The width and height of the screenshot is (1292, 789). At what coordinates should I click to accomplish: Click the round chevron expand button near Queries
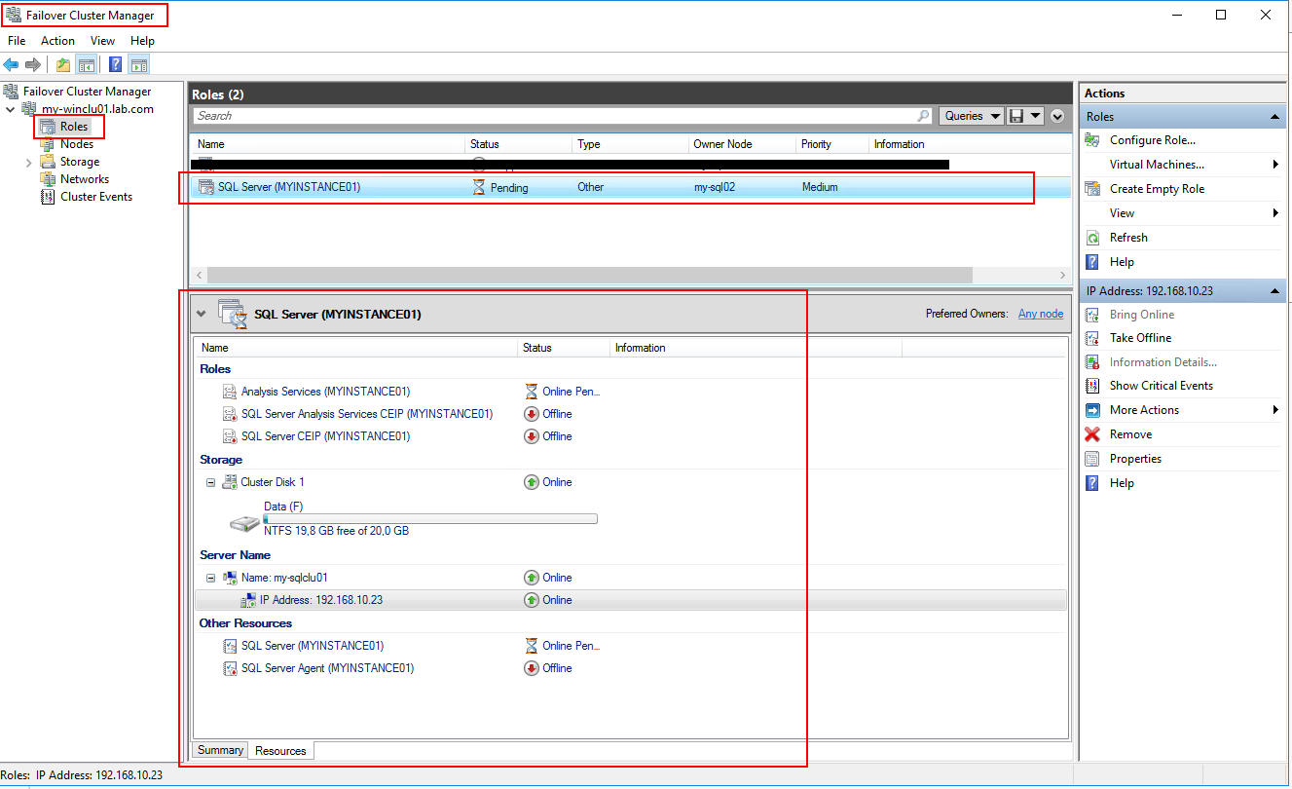point(1058,116)
